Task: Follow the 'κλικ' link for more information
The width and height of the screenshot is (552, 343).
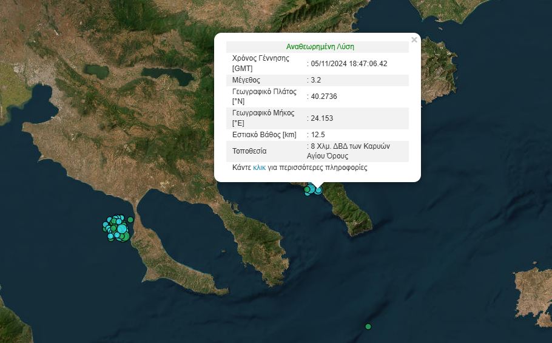Action: pyautogui.click(x=260, y=167)
